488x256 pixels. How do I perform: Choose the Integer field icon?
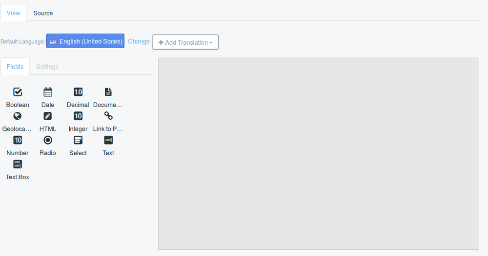[78, 116]
